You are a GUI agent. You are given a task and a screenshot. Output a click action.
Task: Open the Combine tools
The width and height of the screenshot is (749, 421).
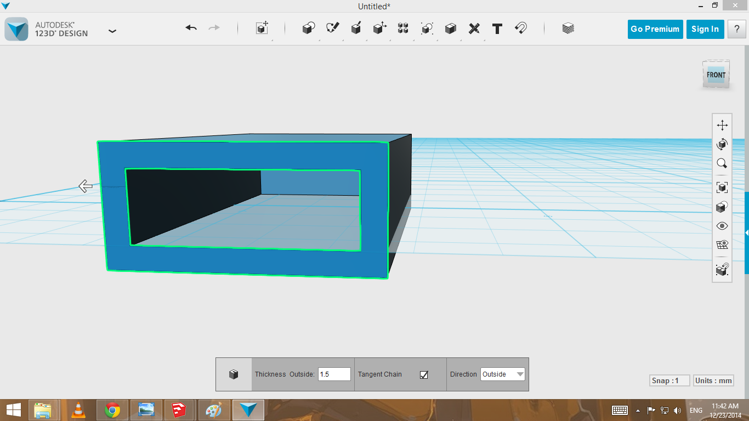[451, 29]
